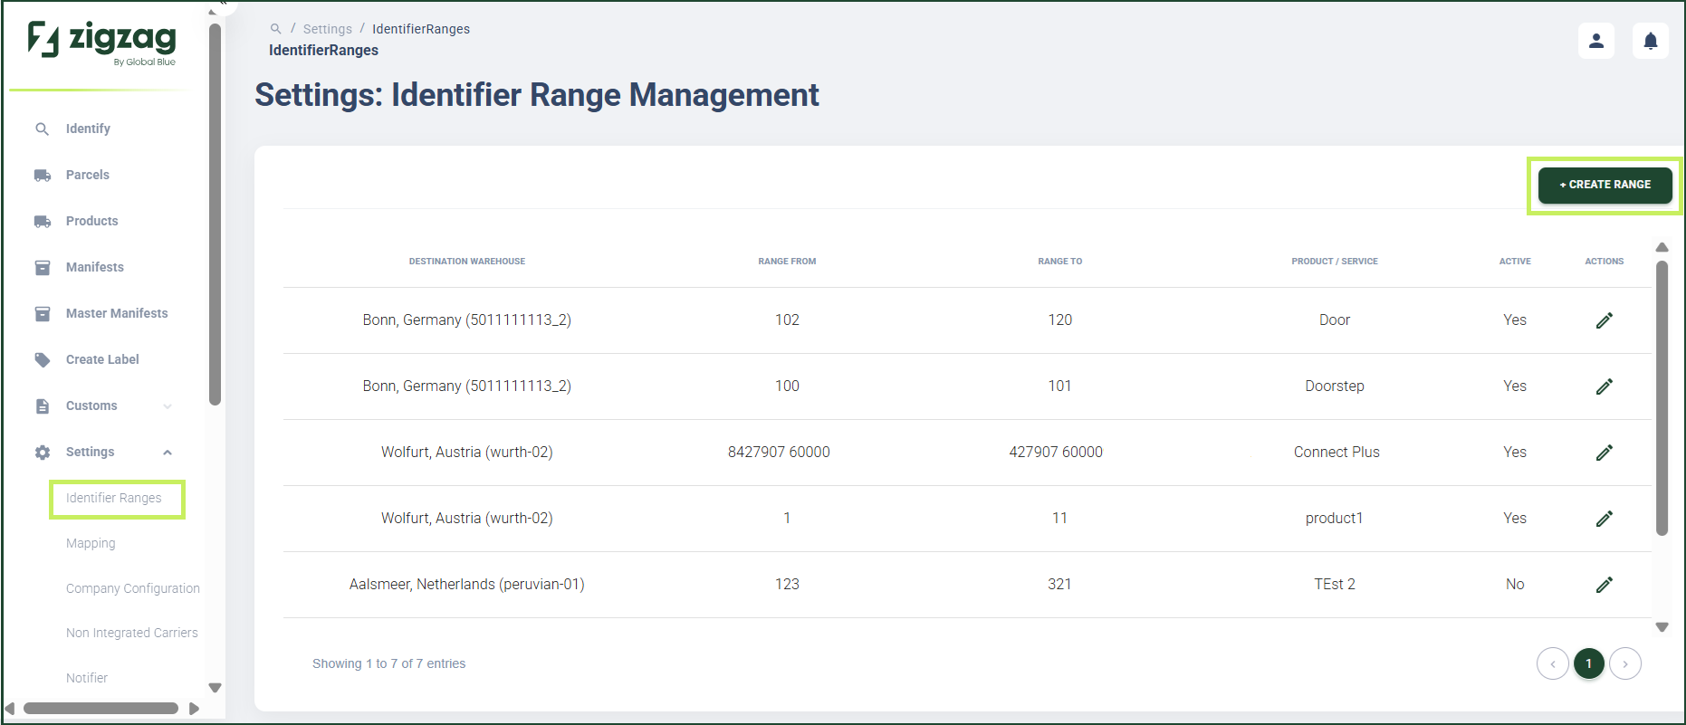Click the Products truck icon
This screenshot has height=725, width=1686.
coord(42,222)
